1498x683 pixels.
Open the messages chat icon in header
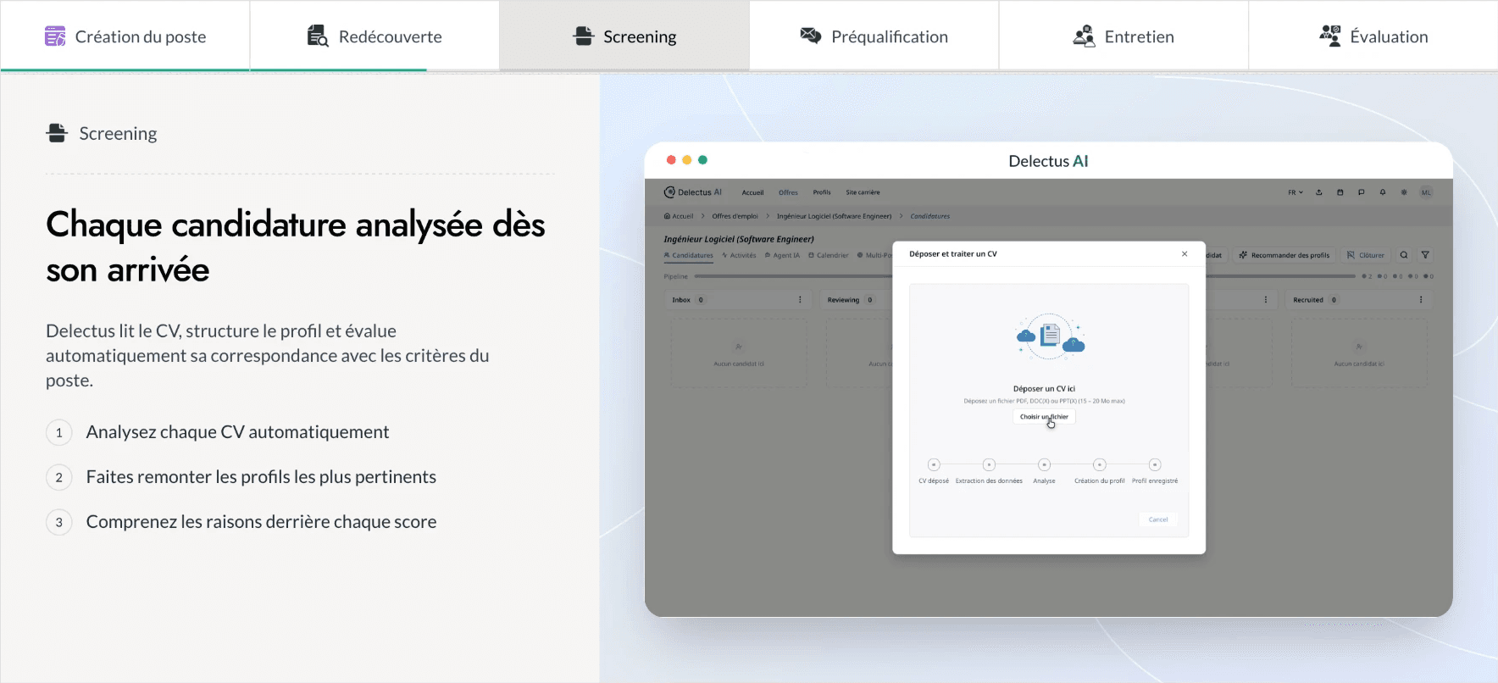pyautogui.click(x=1362, y=192)
